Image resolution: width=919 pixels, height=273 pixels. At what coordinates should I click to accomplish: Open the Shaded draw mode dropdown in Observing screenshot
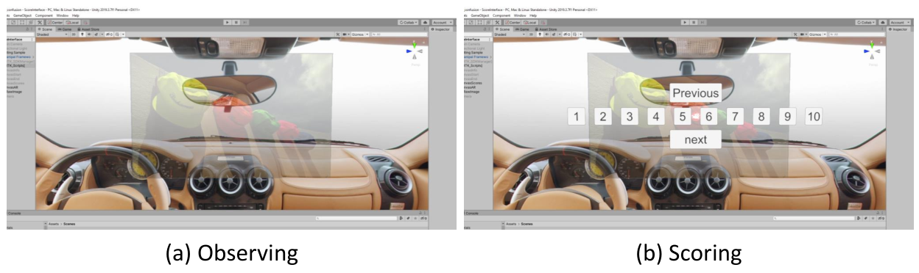tap(52, 34)
